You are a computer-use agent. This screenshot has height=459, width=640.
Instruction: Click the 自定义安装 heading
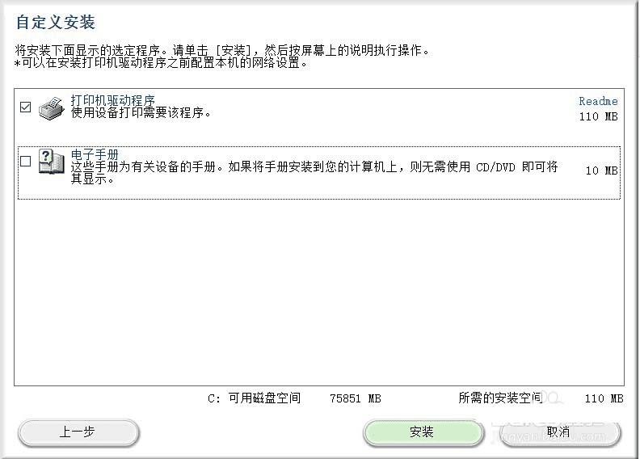(55, 22)
